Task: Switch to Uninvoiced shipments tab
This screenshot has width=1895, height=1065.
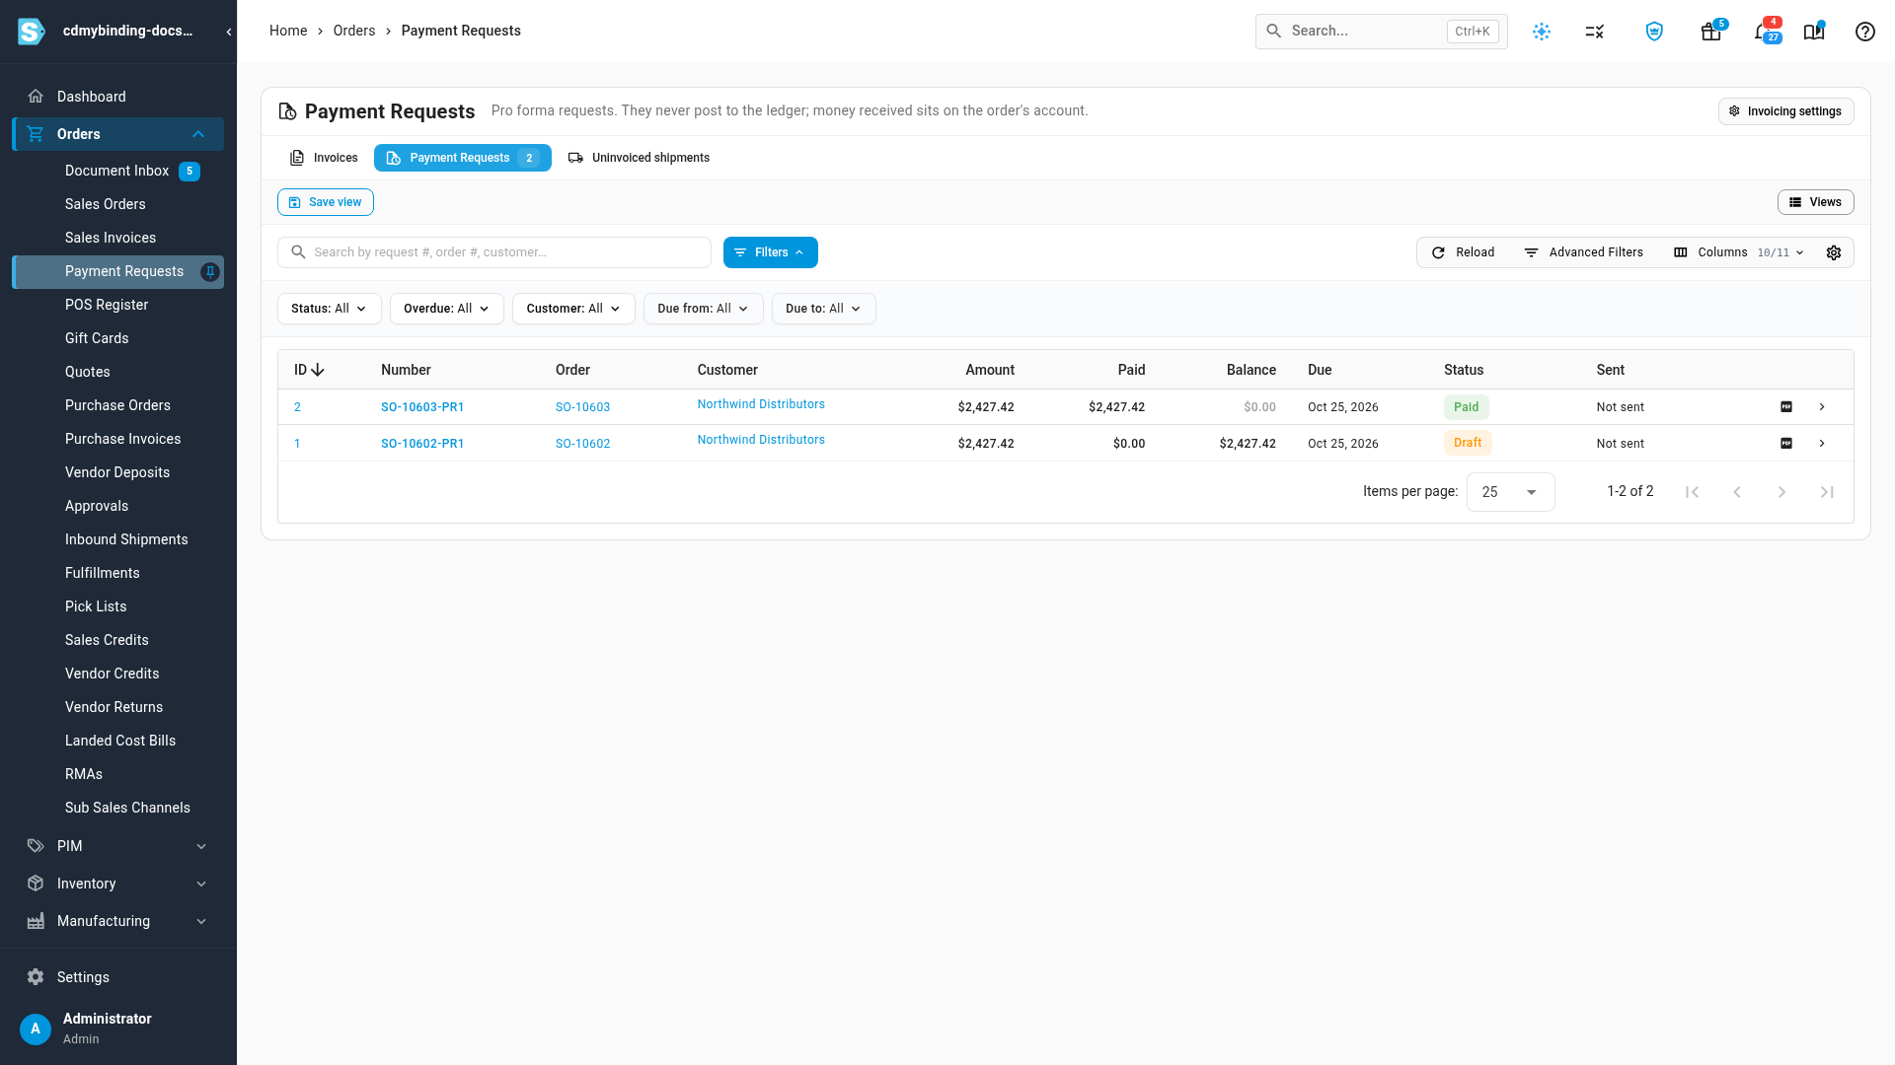Action: 639,158
